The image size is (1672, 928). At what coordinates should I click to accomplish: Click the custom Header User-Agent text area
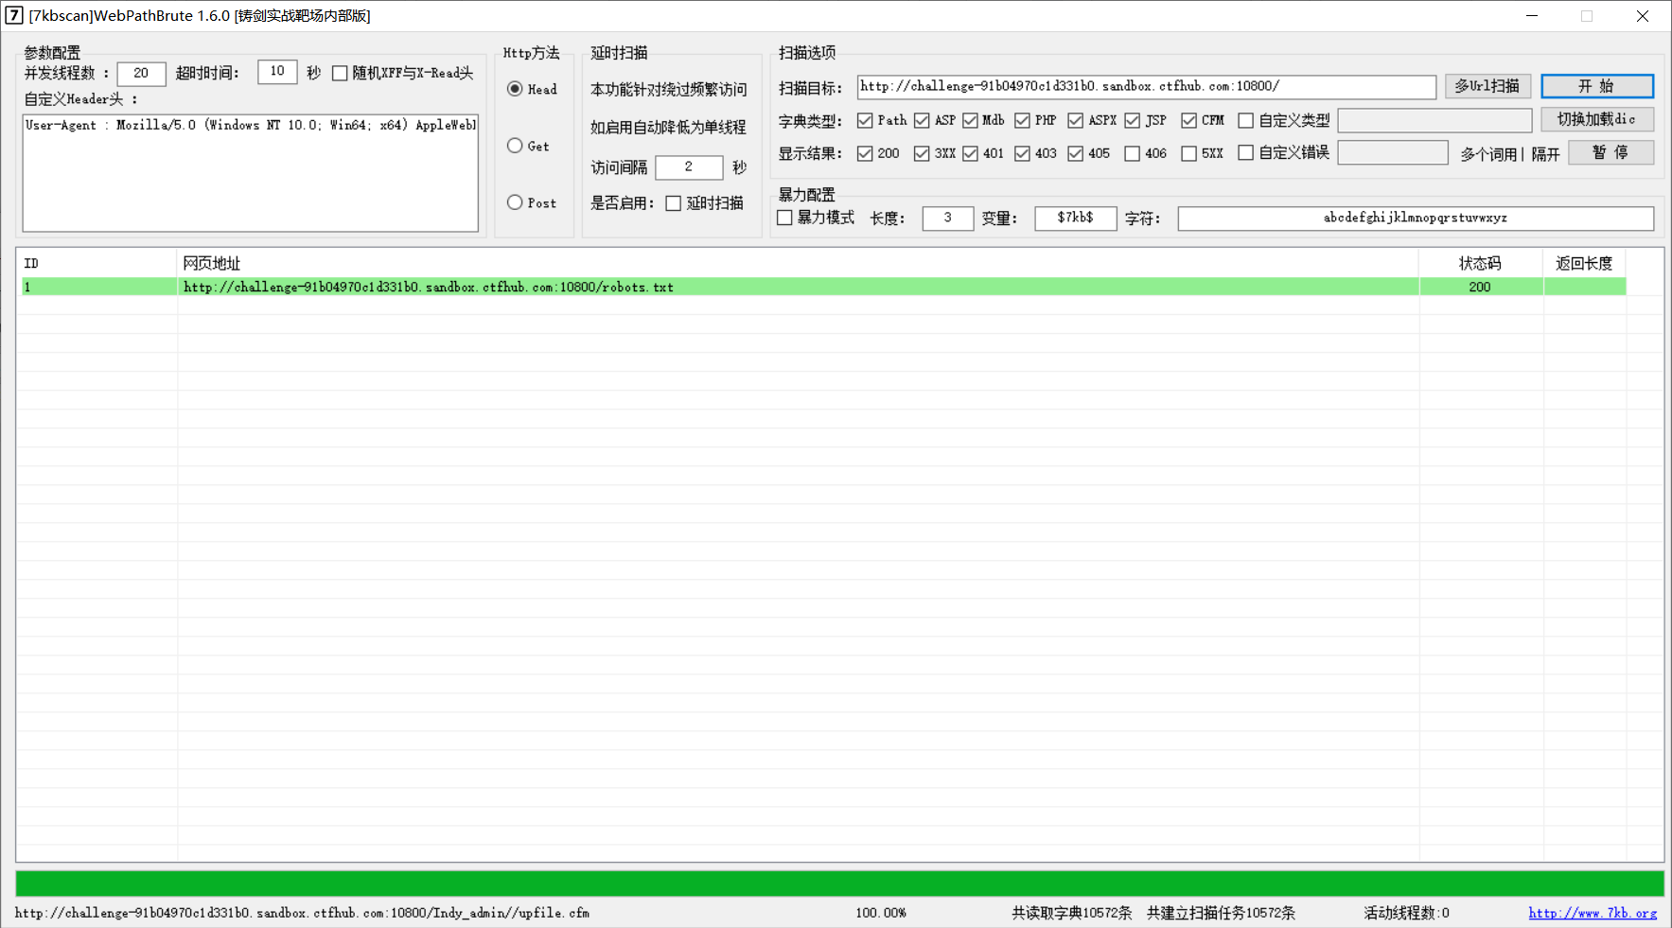pos(251,173)
